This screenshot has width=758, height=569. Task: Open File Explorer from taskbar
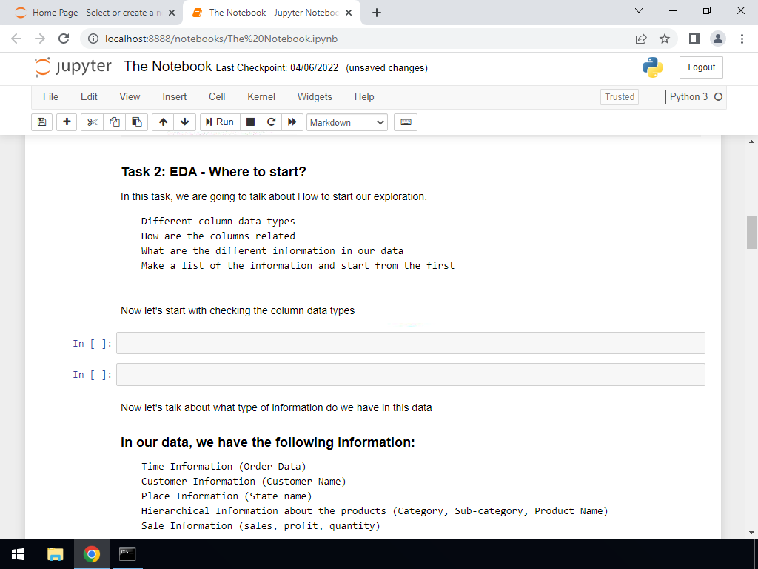click(55, 554)
